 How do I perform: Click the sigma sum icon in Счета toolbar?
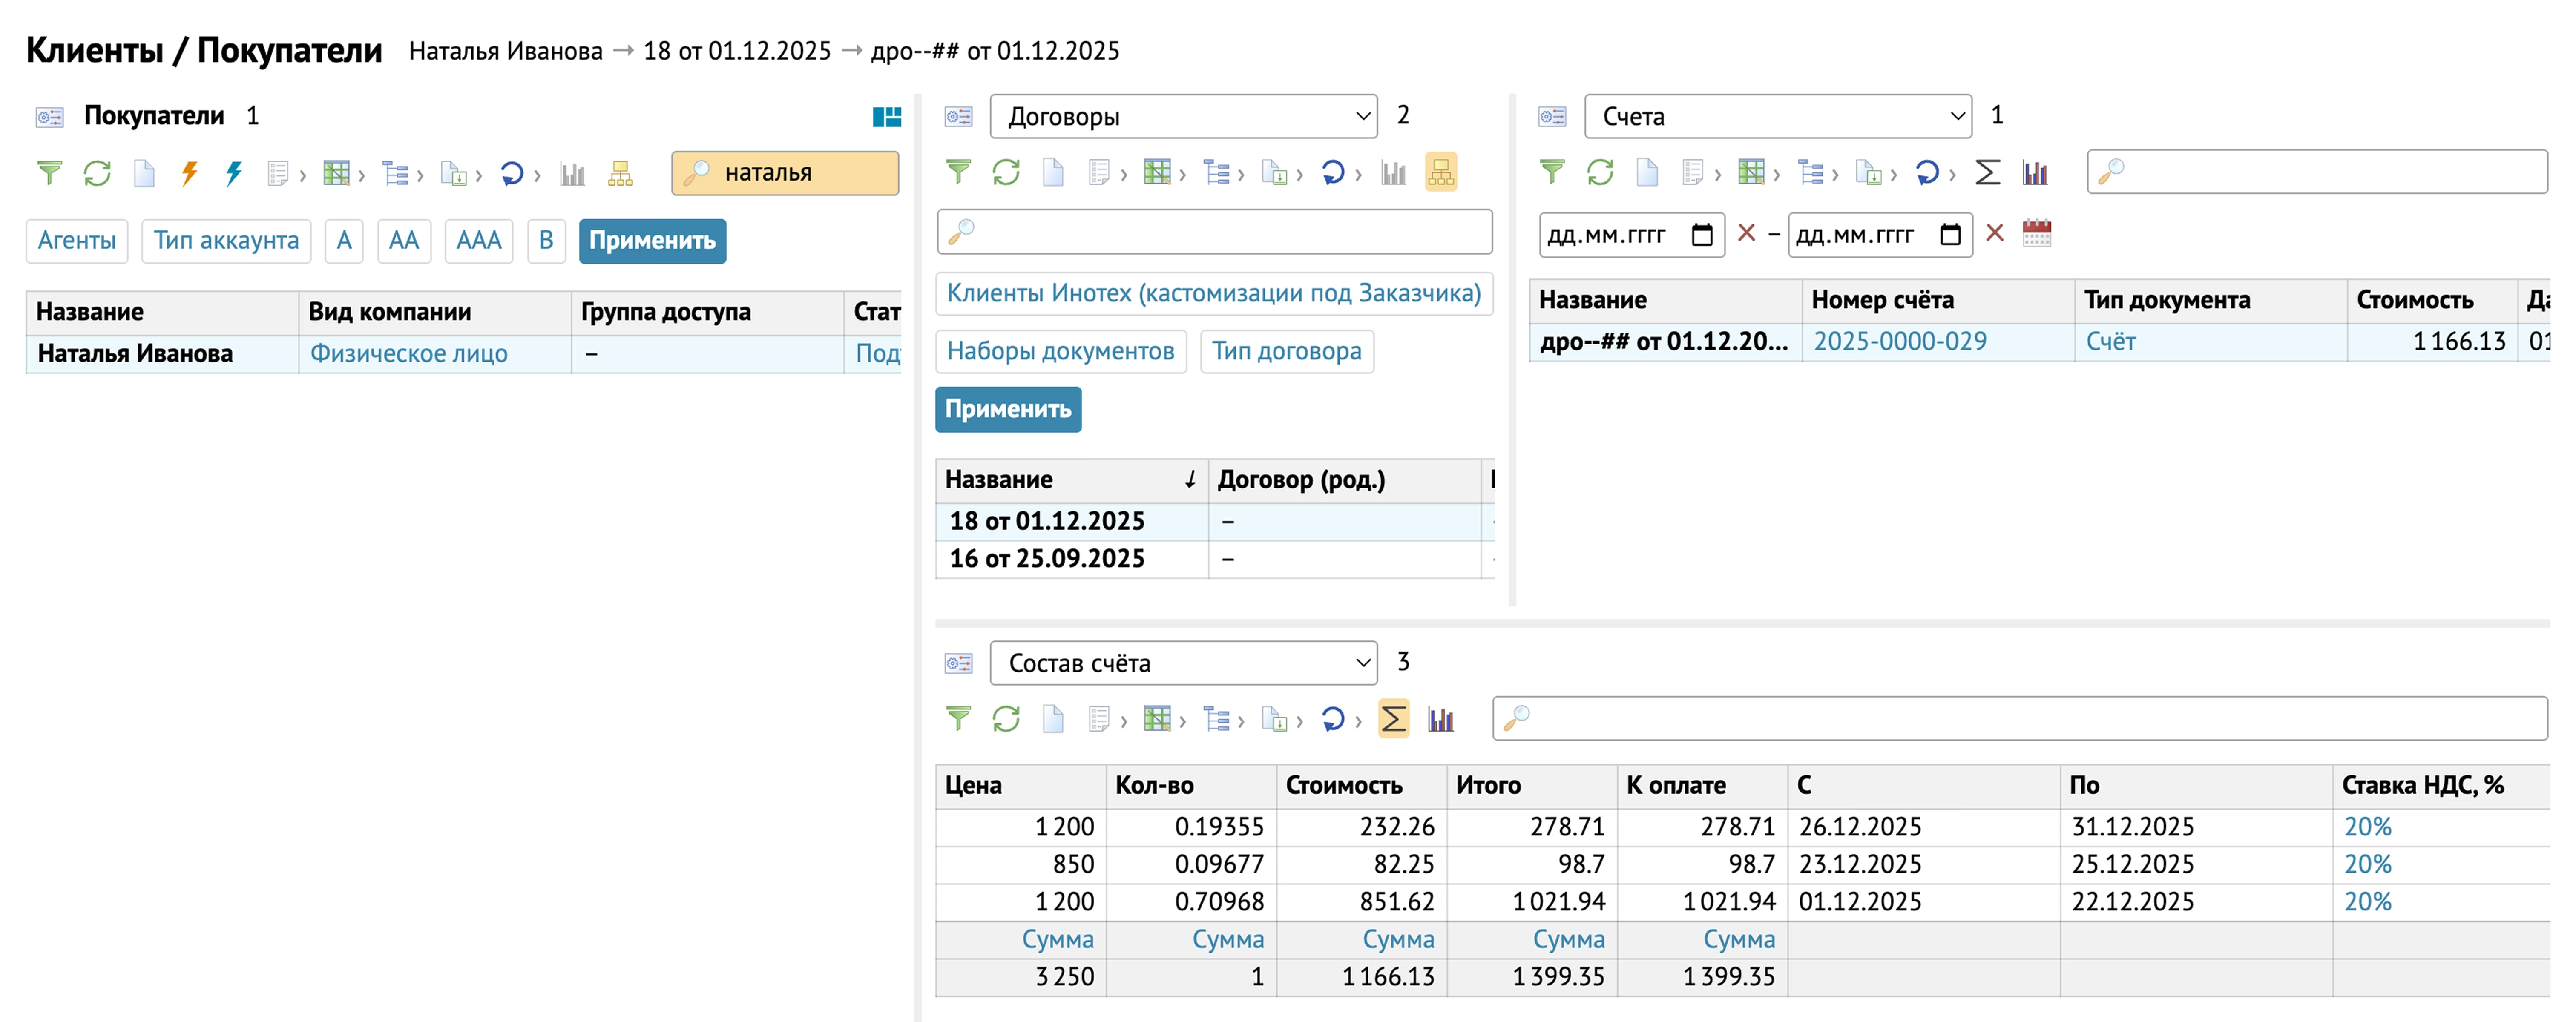pos(1987,173)
